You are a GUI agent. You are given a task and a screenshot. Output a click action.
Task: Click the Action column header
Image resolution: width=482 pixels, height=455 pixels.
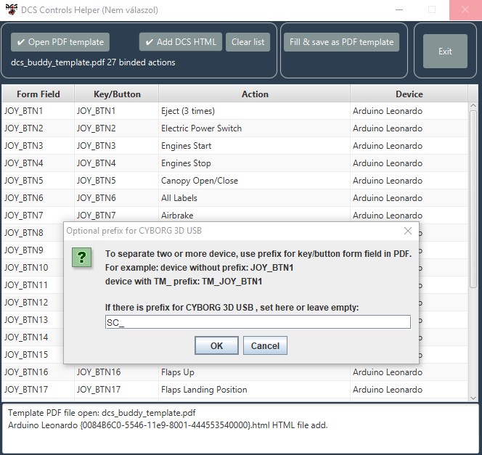coord(255,94)
